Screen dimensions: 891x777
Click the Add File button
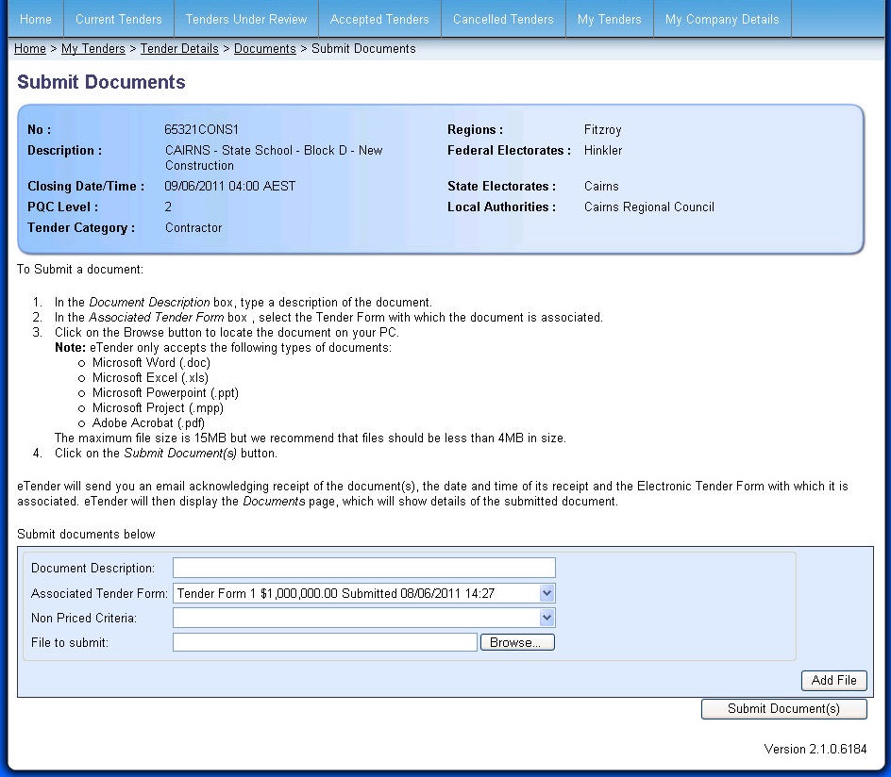833,680
